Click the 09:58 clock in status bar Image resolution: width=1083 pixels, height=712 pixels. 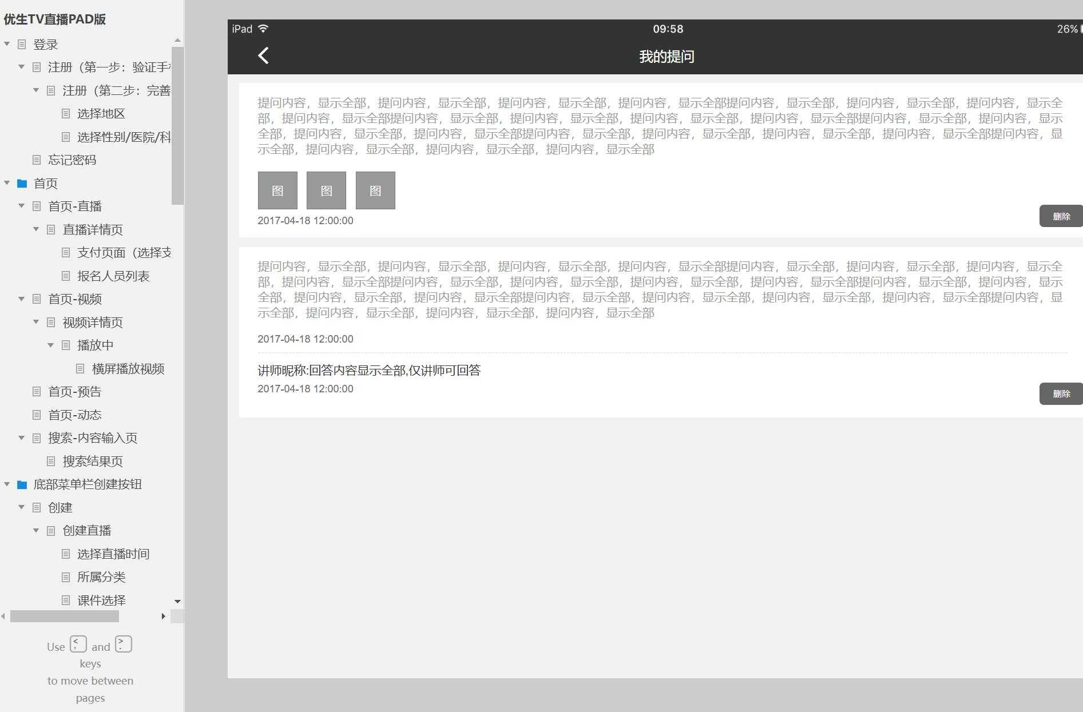point(668,29)
